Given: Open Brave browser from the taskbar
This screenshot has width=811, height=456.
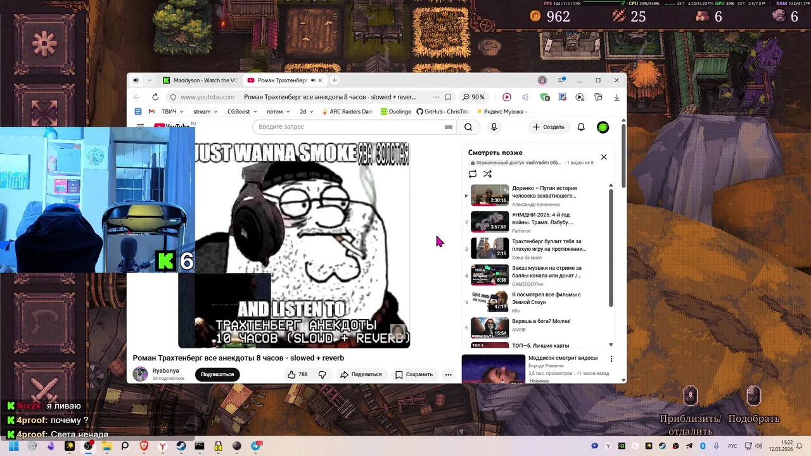Looking at the screenshot, I should [144, 446].
